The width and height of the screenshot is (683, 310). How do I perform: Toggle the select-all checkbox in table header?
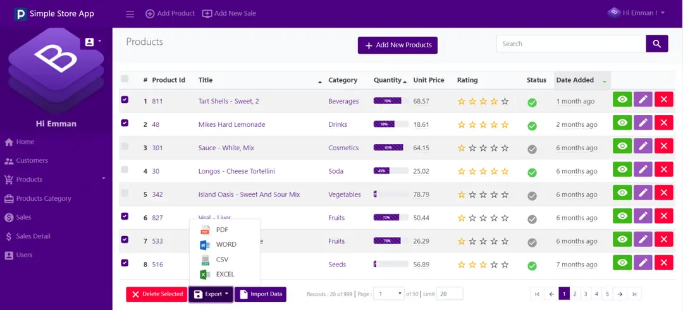(125, 79)
